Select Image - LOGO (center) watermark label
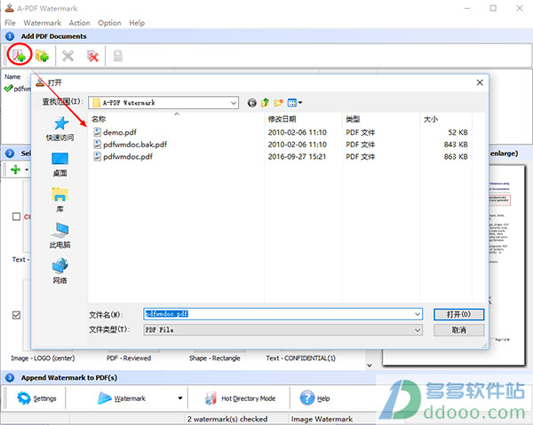The height and width of the screenshot is (425, 533). (43, 358)
